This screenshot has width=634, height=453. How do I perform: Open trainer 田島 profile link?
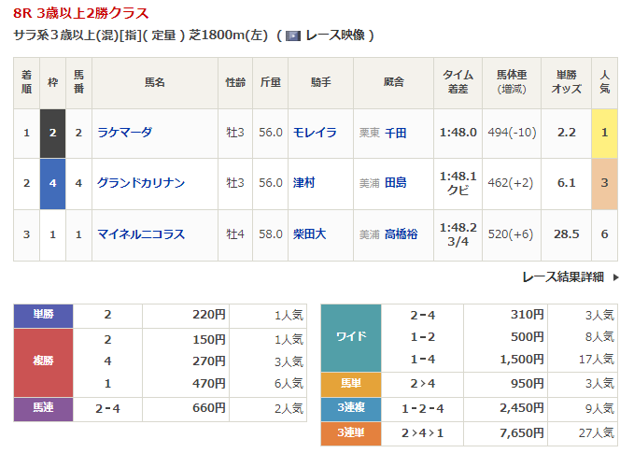(396, 183)
